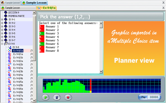Click red number 7 answer marker

(42, 47)
